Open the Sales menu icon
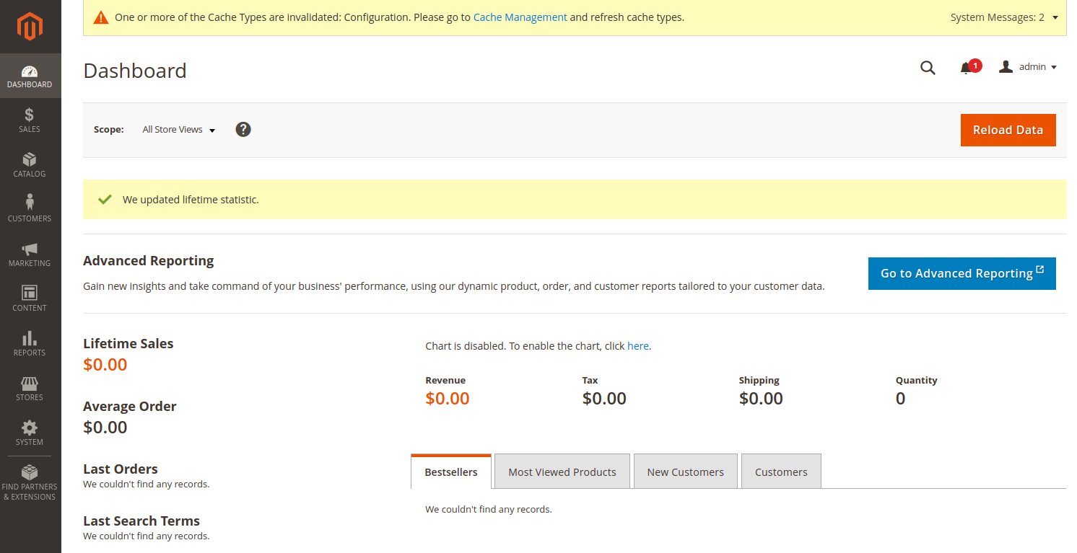The height and width of the screenshot is (553, 1077). tap(30, 115)
